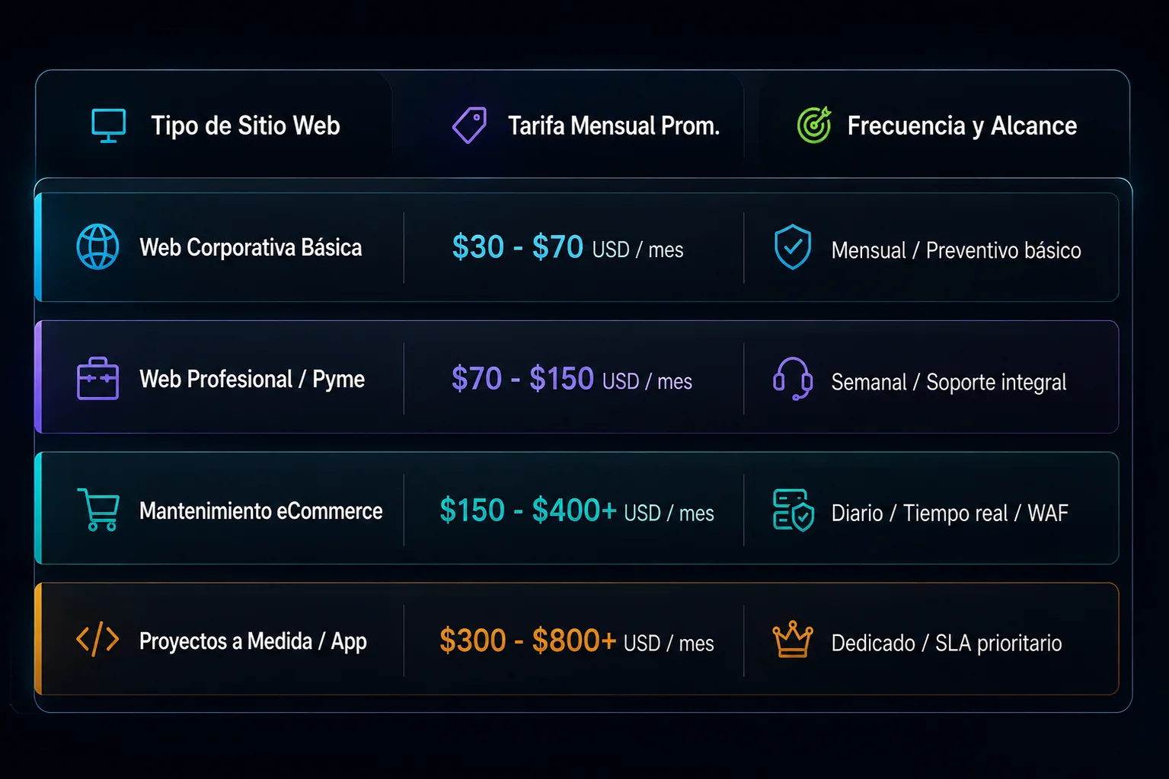
Task: Click the orange crown icon
Action: [793, 639]
